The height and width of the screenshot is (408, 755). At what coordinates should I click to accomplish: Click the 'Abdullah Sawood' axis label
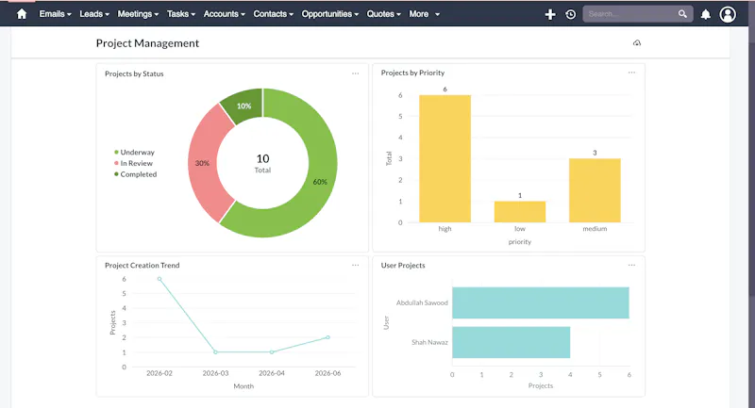point(422,302)
